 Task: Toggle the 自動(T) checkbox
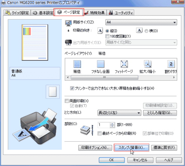point(72,106)
